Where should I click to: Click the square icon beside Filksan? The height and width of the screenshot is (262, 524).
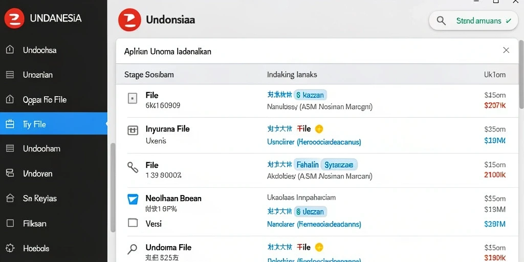10,223
